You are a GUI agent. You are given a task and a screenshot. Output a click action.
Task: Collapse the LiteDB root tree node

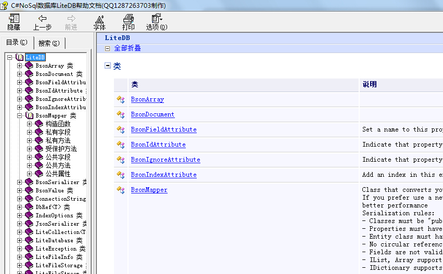(9, 57)
